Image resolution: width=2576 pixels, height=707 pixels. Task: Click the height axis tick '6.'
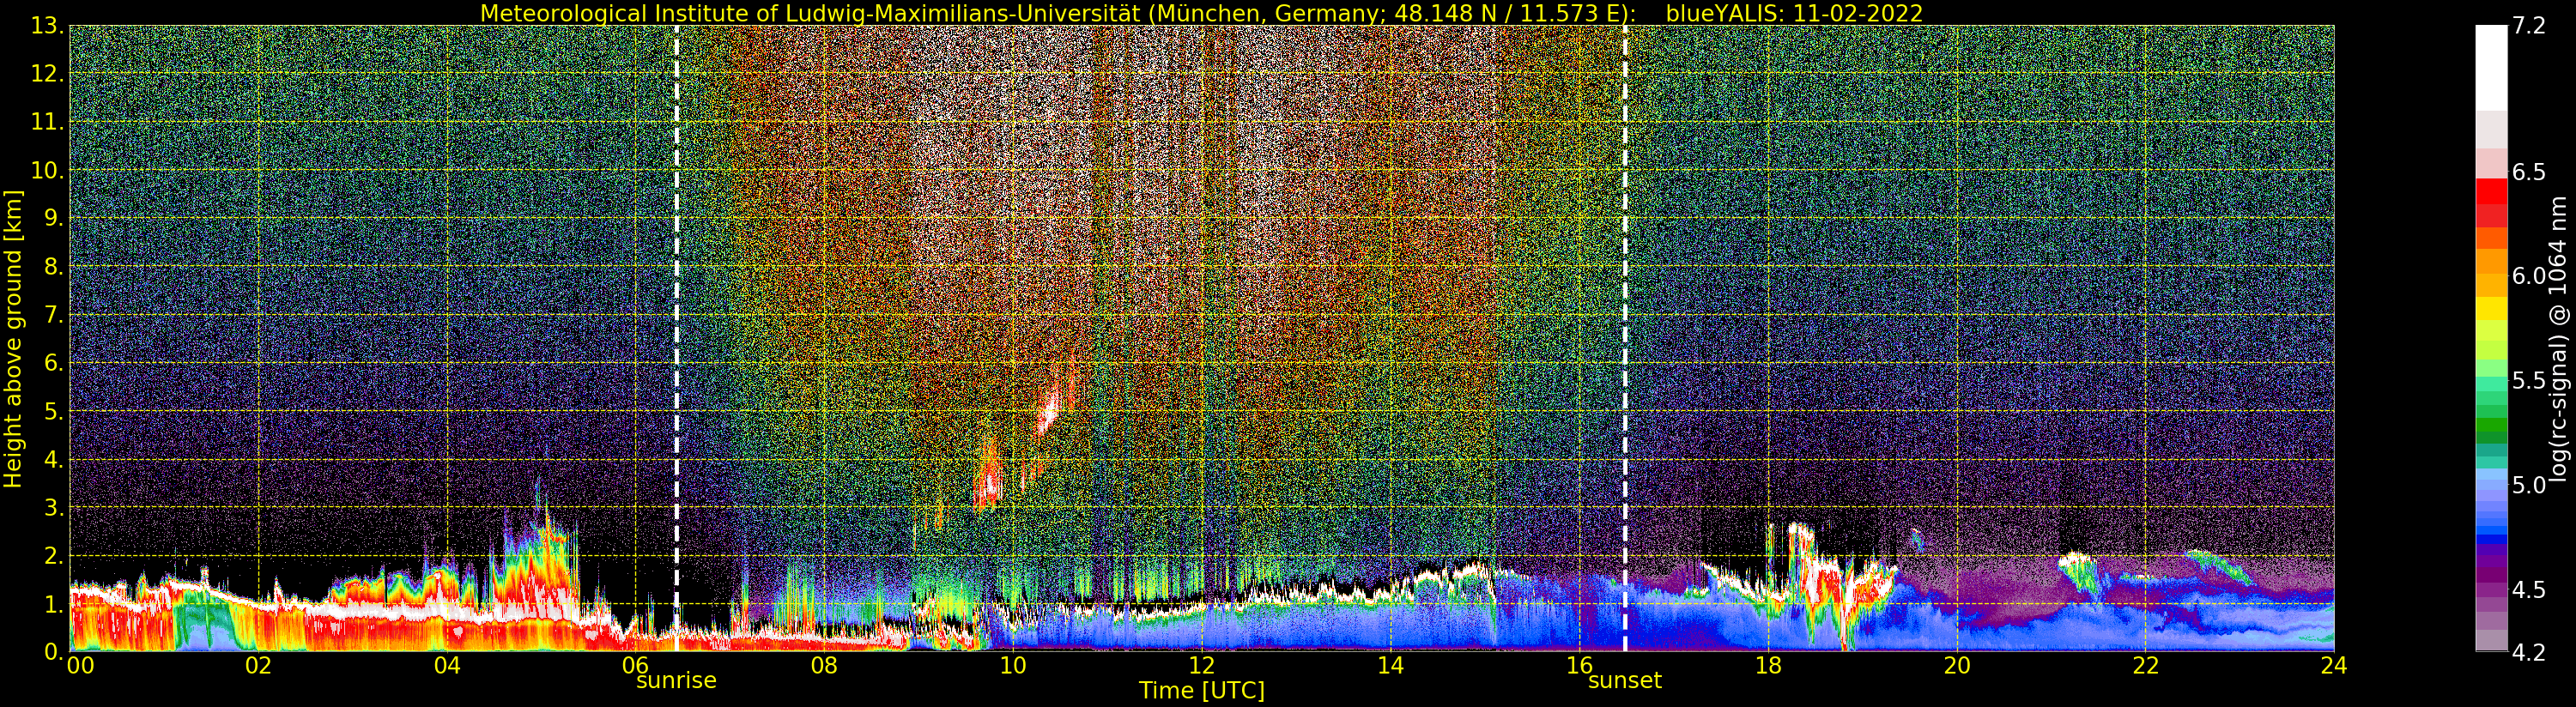53,364
